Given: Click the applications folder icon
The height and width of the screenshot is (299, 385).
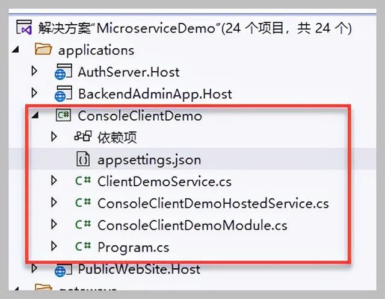Looking at the screenshot, I should click(44, 50).
